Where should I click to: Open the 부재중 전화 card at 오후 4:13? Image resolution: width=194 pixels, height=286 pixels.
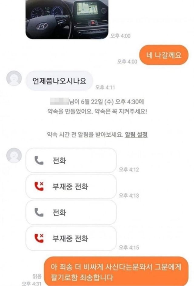coord(71,186)
